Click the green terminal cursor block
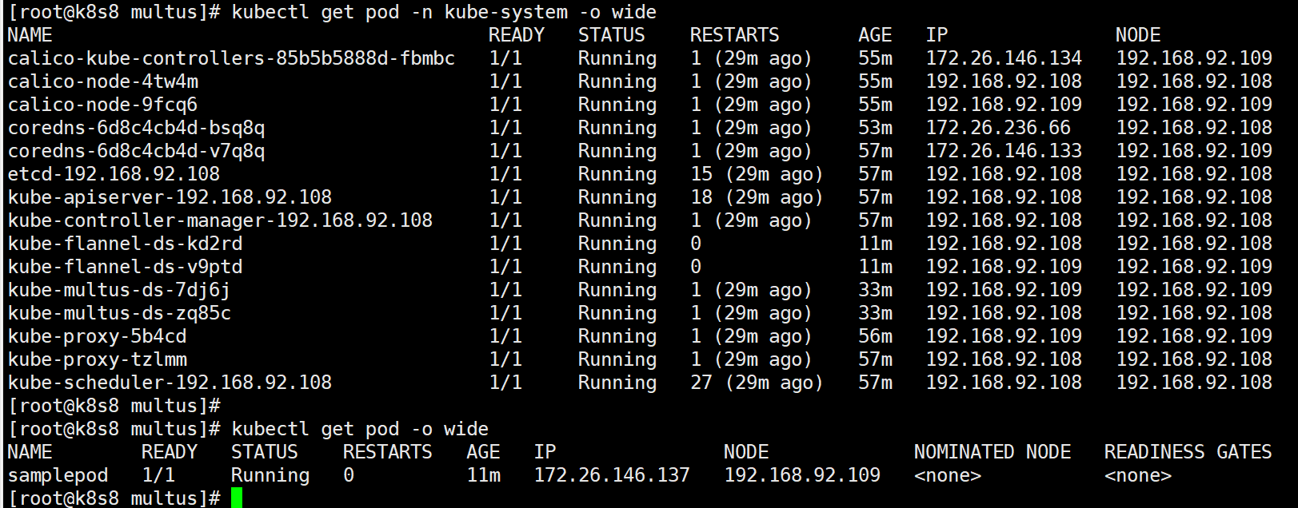 pos(237,498)
